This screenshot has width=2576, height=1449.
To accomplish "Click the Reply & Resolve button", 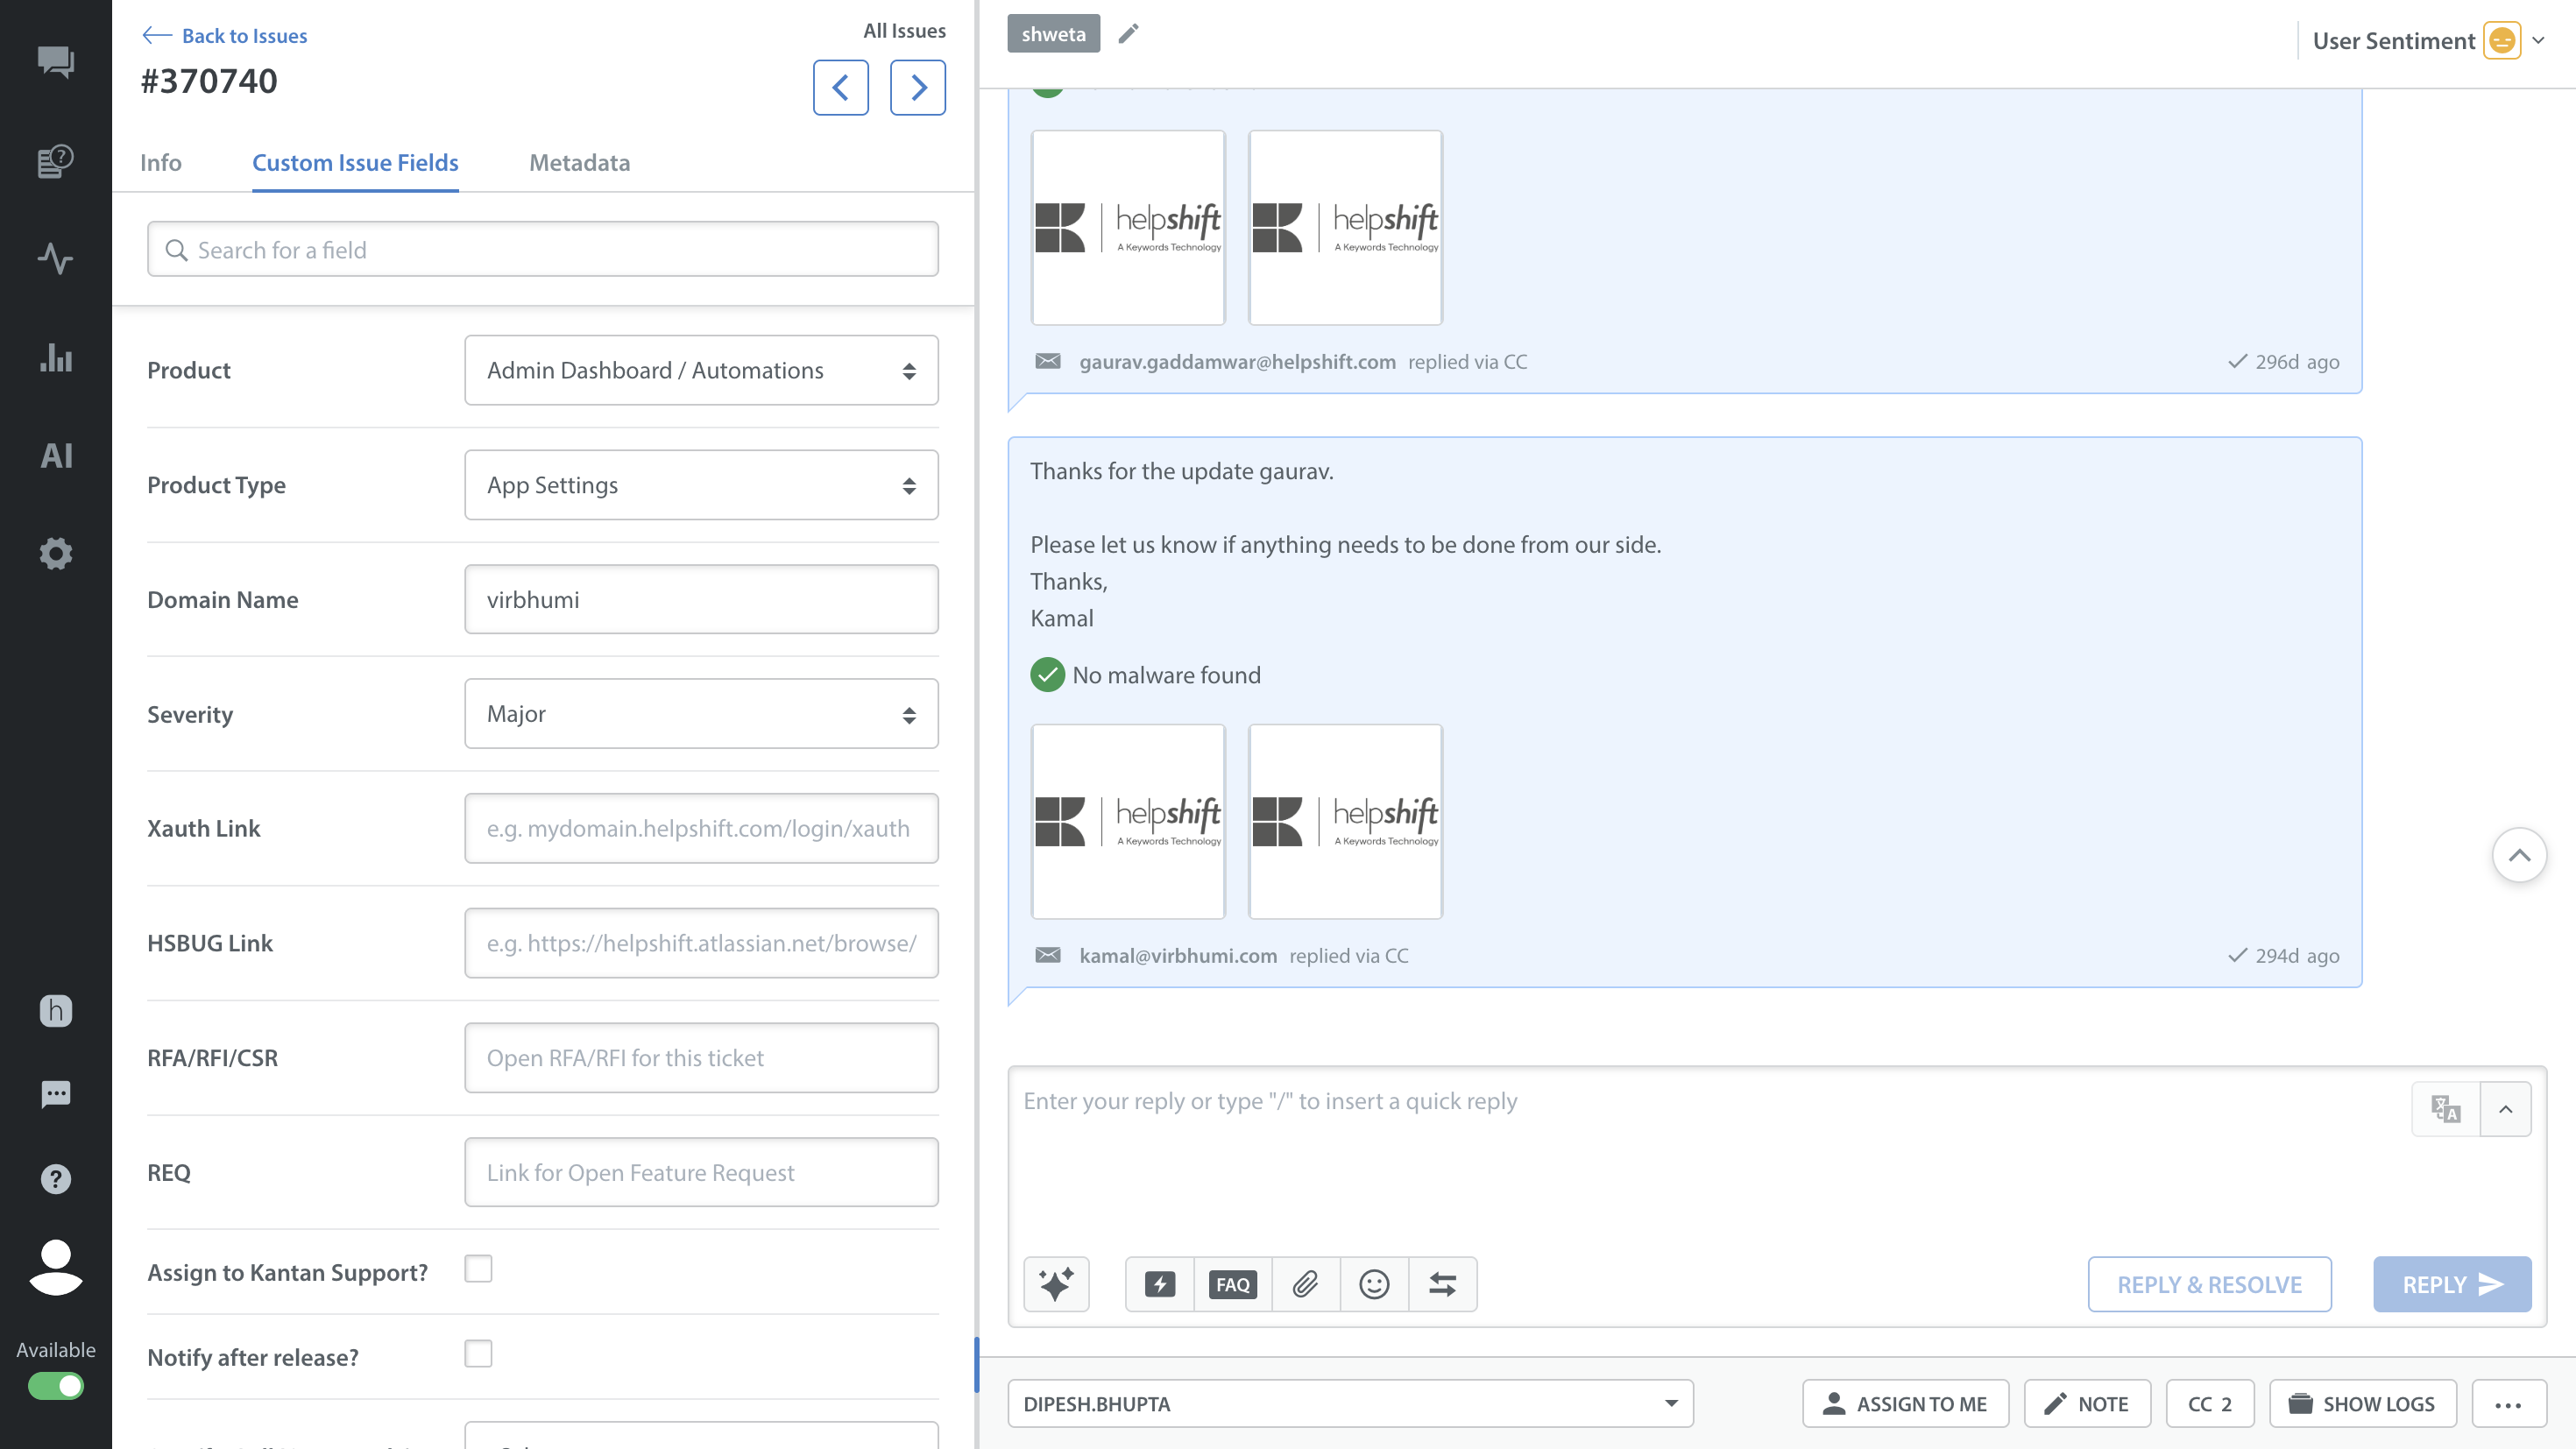I will pos(2209,1284).
